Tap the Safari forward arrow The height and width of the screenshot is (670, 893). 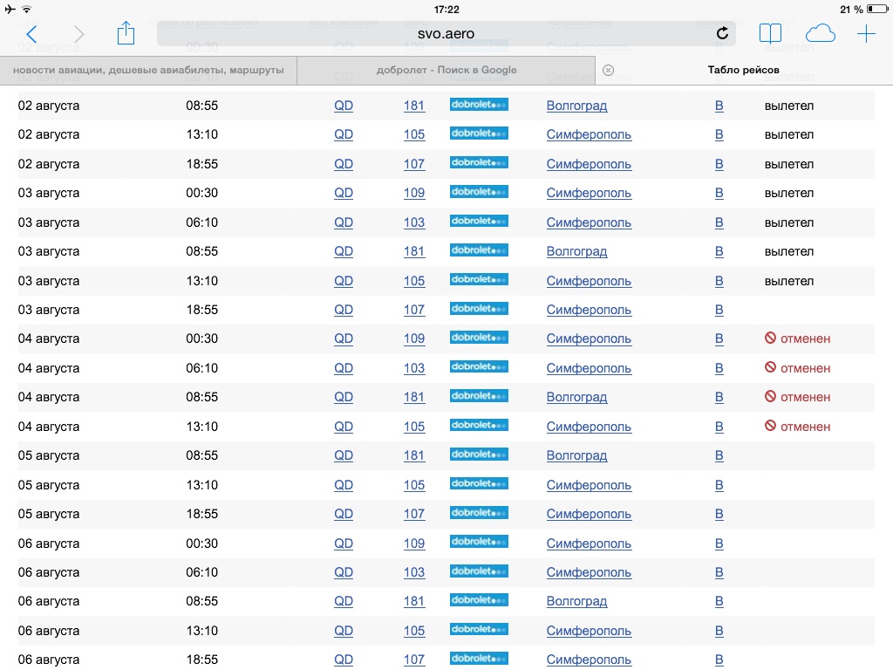[x=79, y=34]
